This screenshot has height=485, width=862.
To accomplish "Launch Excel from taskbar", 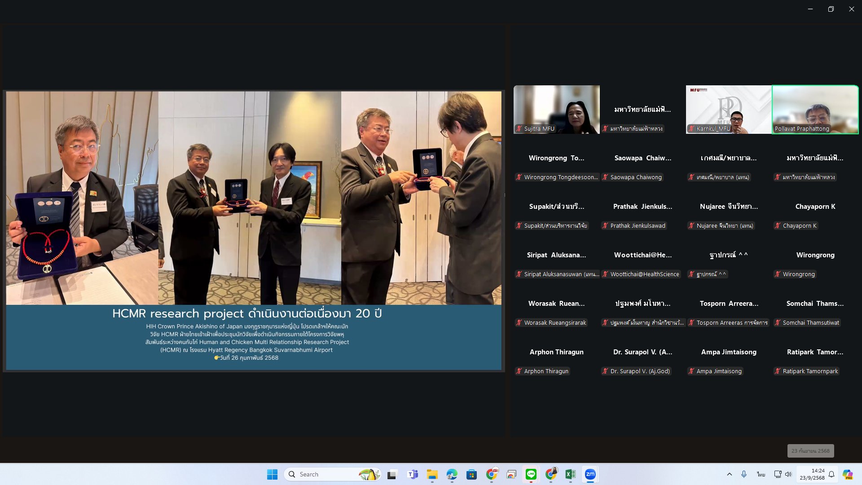I will tap(570, 474).
